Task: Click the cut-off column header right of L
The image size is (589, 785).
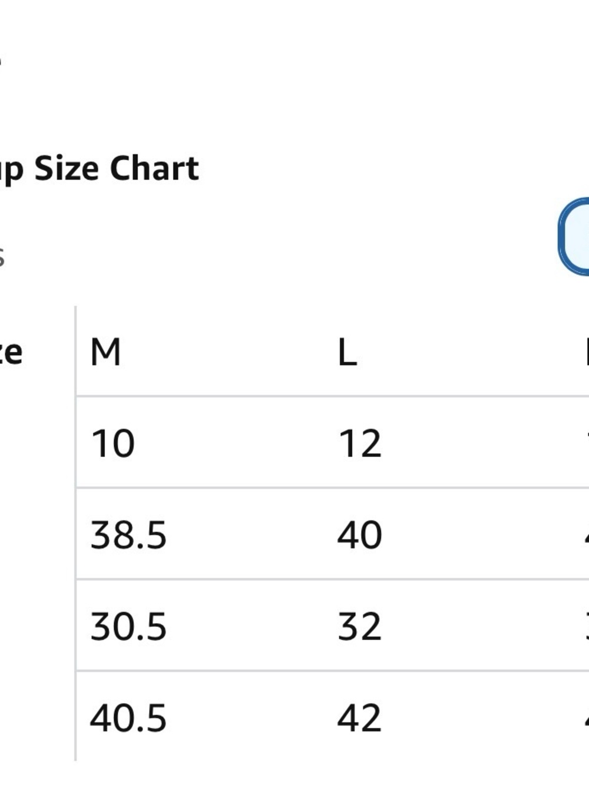Action: click(x=587, y=353)
